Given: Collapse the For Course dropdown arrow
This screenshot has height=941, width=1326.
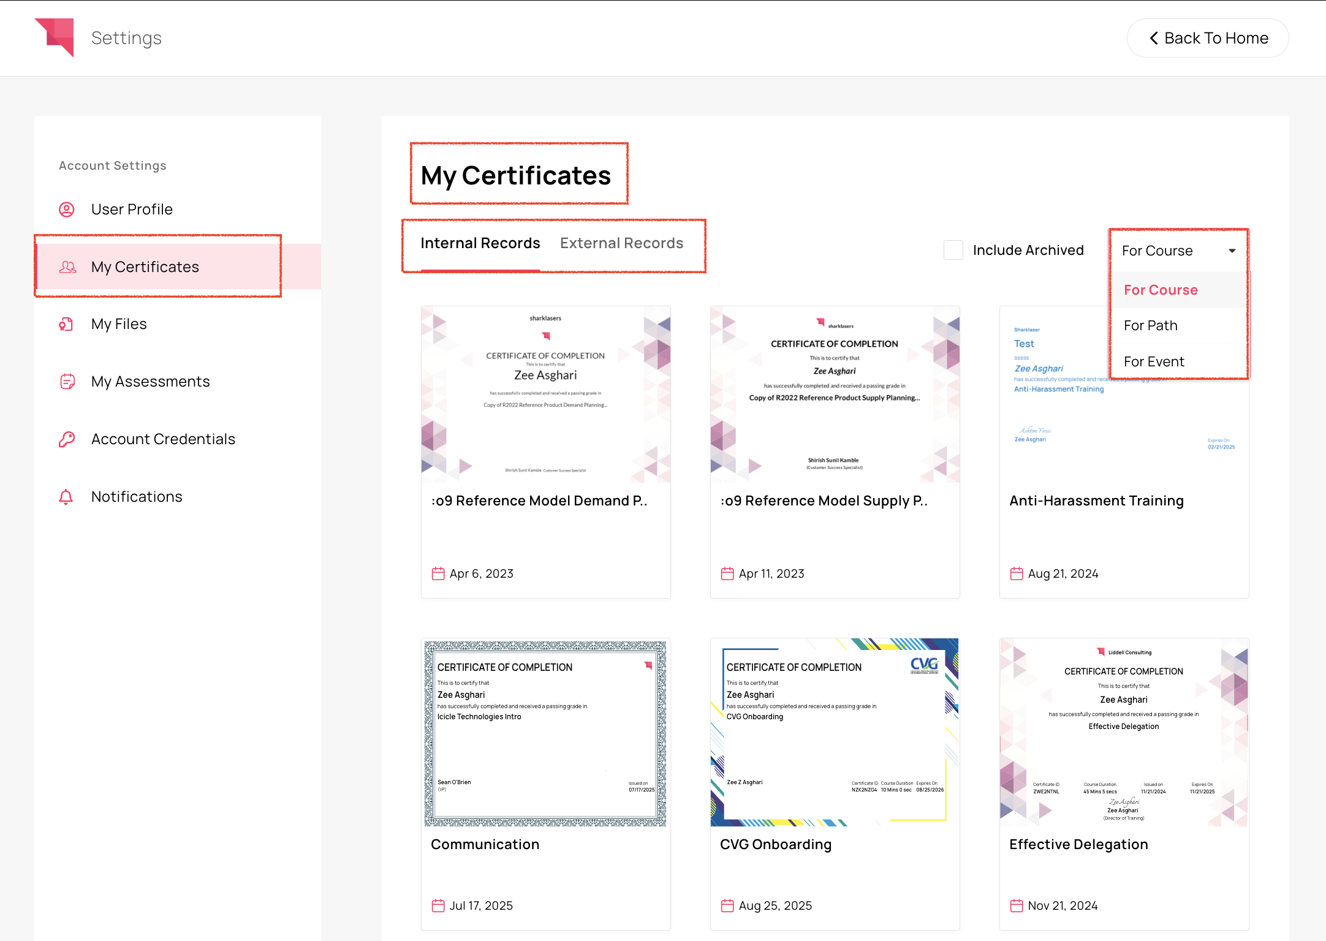Looking at the screenshot, I should (x=1232, y=251).
